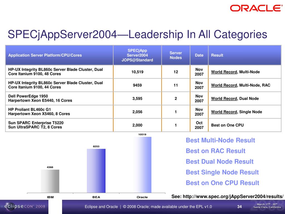Image resolution: width=285 pixels, height=214 pixels.
Task: Click the 10519 value label above Oracle bar
Action: (142, 134)
